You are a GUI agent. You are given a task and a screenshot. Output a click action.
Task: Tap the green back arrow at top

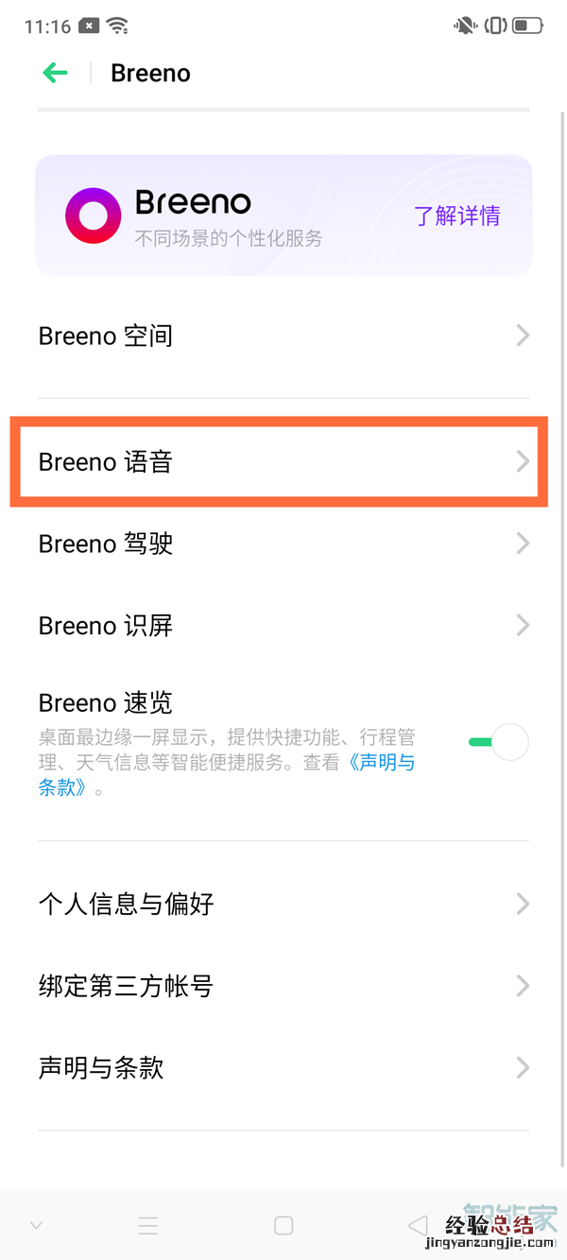click(55, 73)
